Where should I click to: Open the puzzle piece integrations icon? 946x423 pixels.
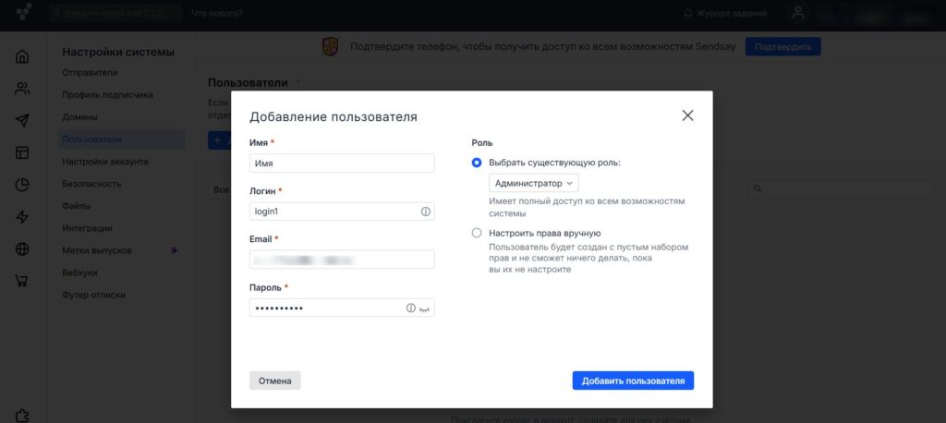tap(22, 416)
